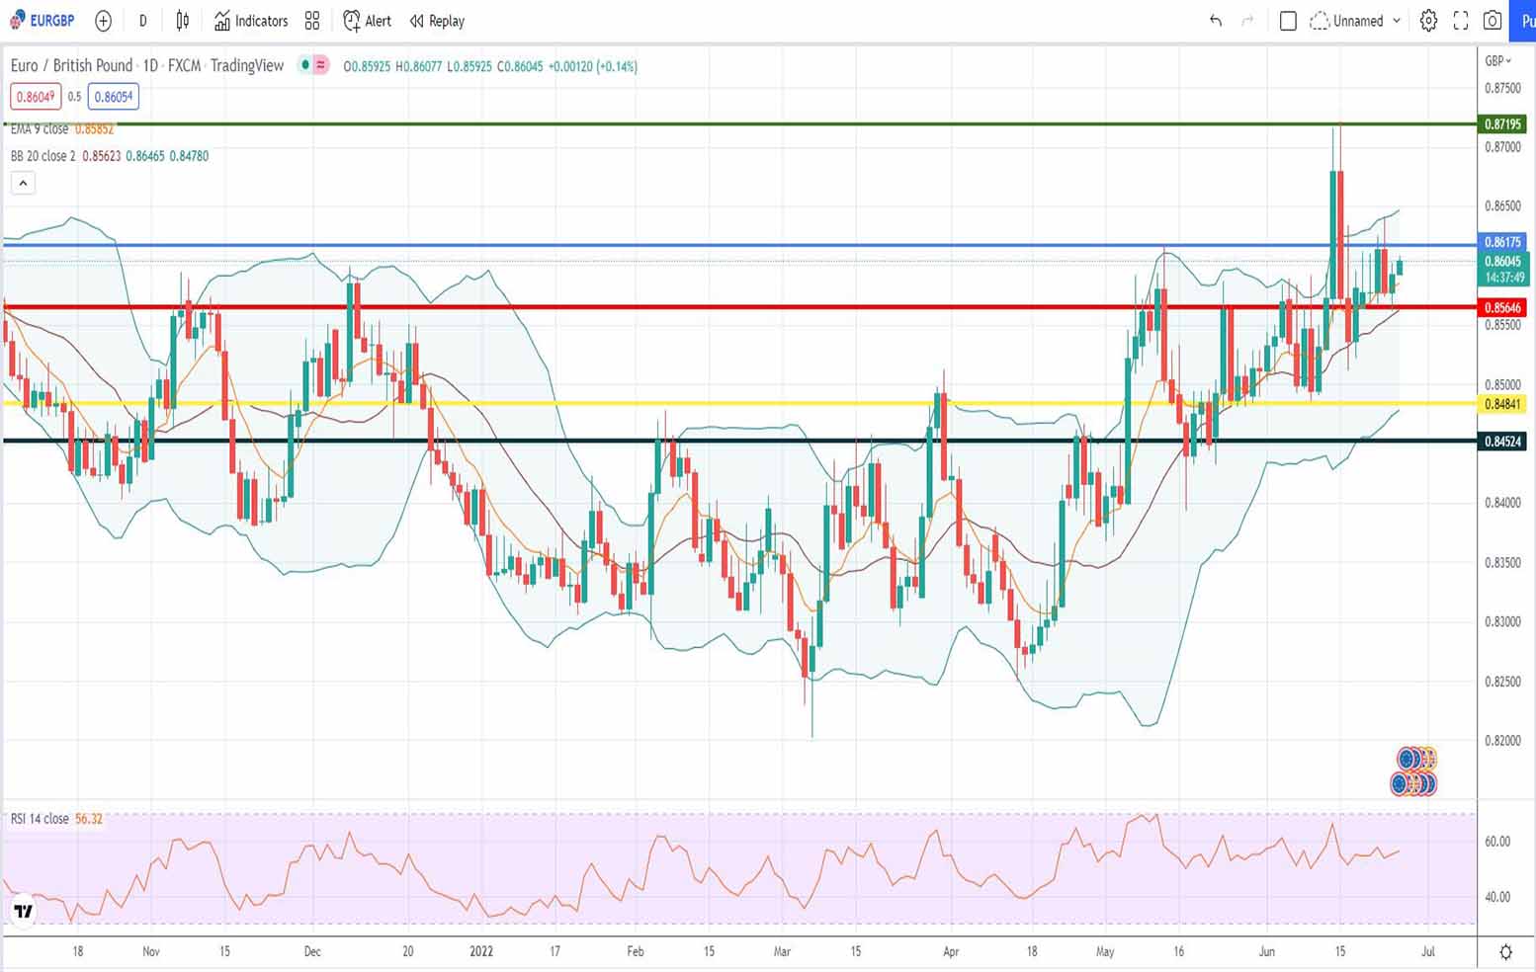Open the Indicators menu
This screenshot has height=972, width=1536.
tap(251, 21)
